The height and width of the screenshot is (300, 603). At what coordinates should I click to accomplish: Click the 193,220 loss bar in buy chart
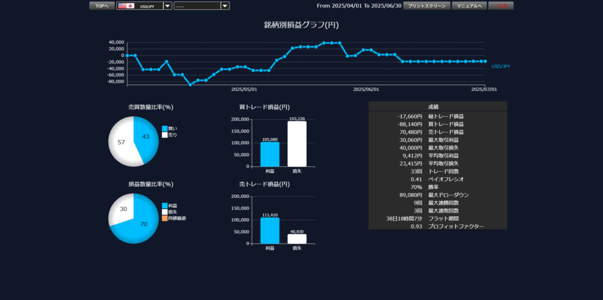297,144
